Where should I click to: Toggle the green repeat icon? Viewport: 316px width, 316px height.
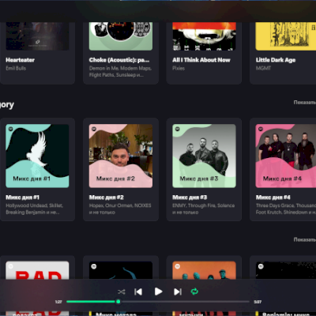194,292
